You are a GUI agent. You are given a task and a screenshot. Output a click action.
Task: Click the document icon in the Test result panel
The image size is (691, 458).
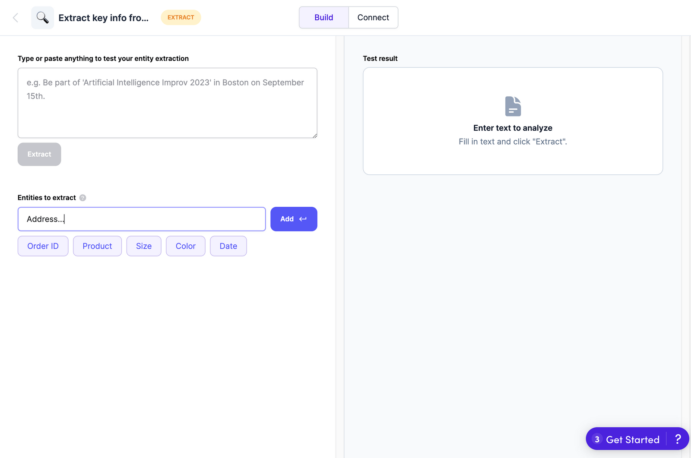pyautogui.click(x=512, y=106)
